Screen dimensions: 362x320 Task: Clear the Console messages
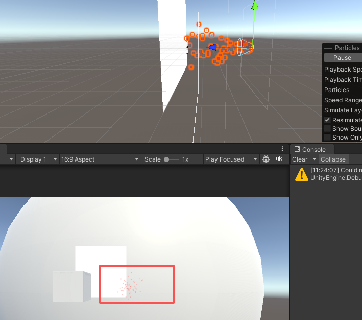(x=300, y=159)
